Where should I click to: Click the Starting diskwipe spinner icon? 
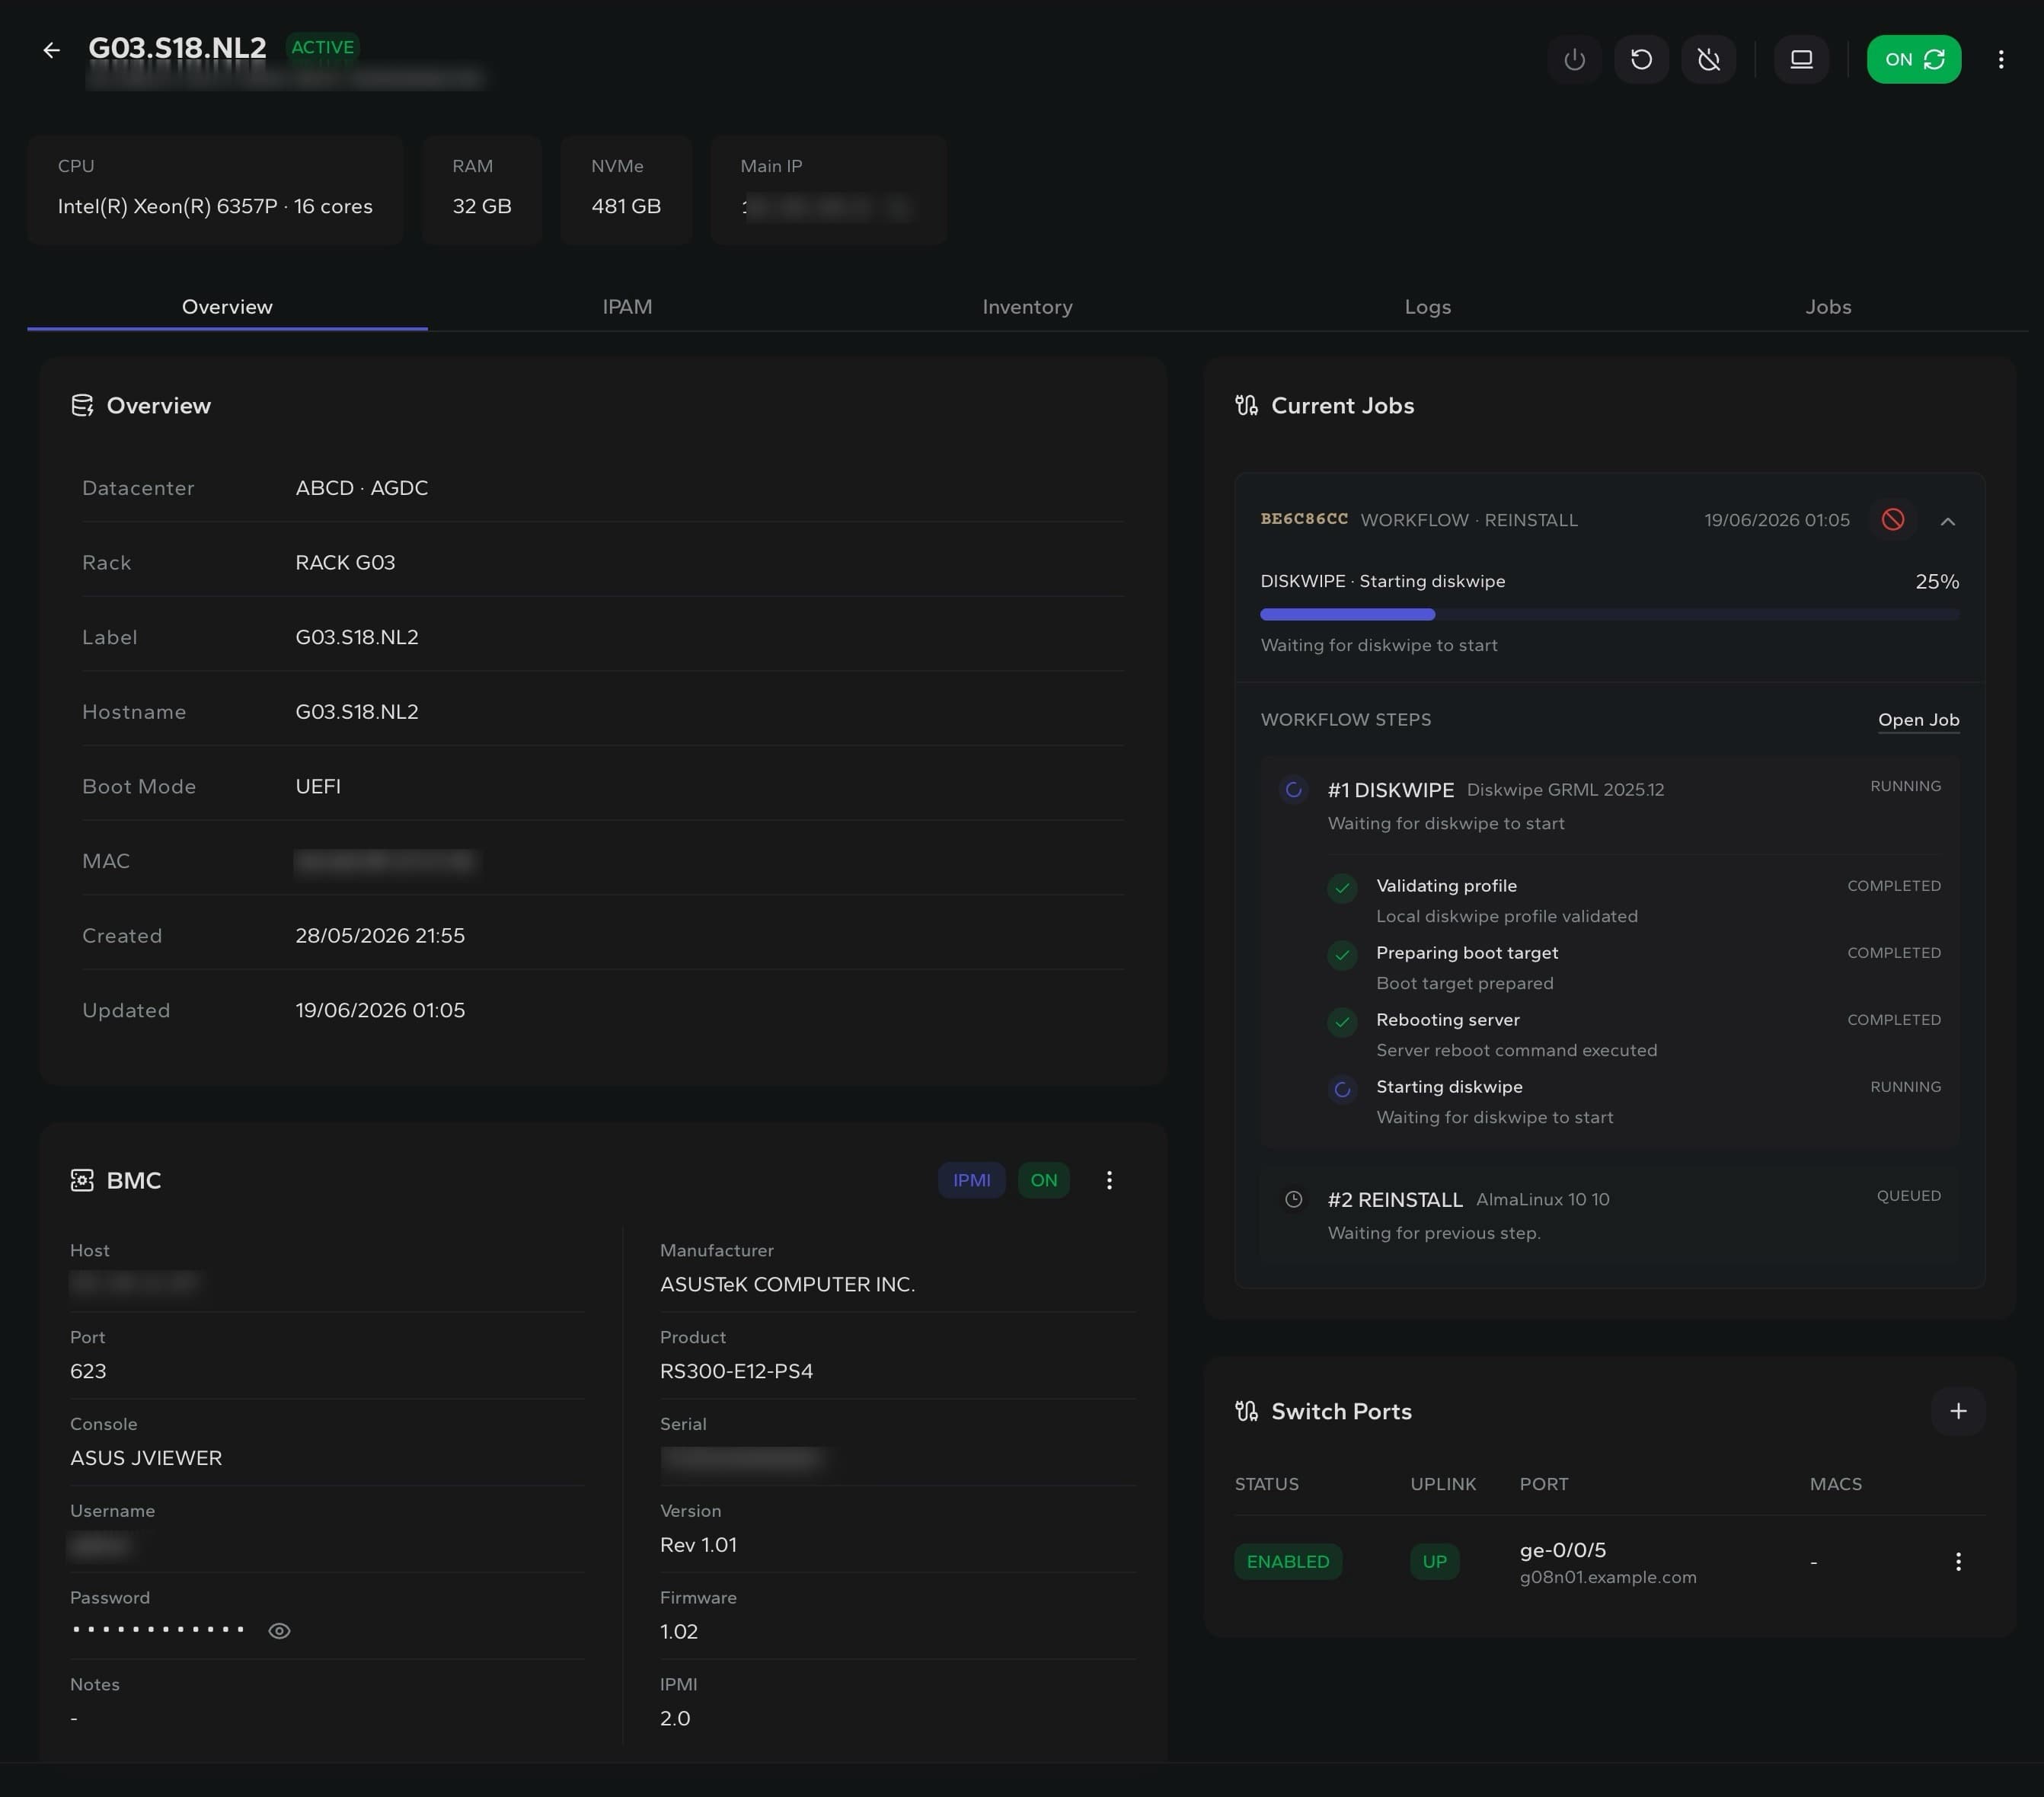(1342, 1089)
